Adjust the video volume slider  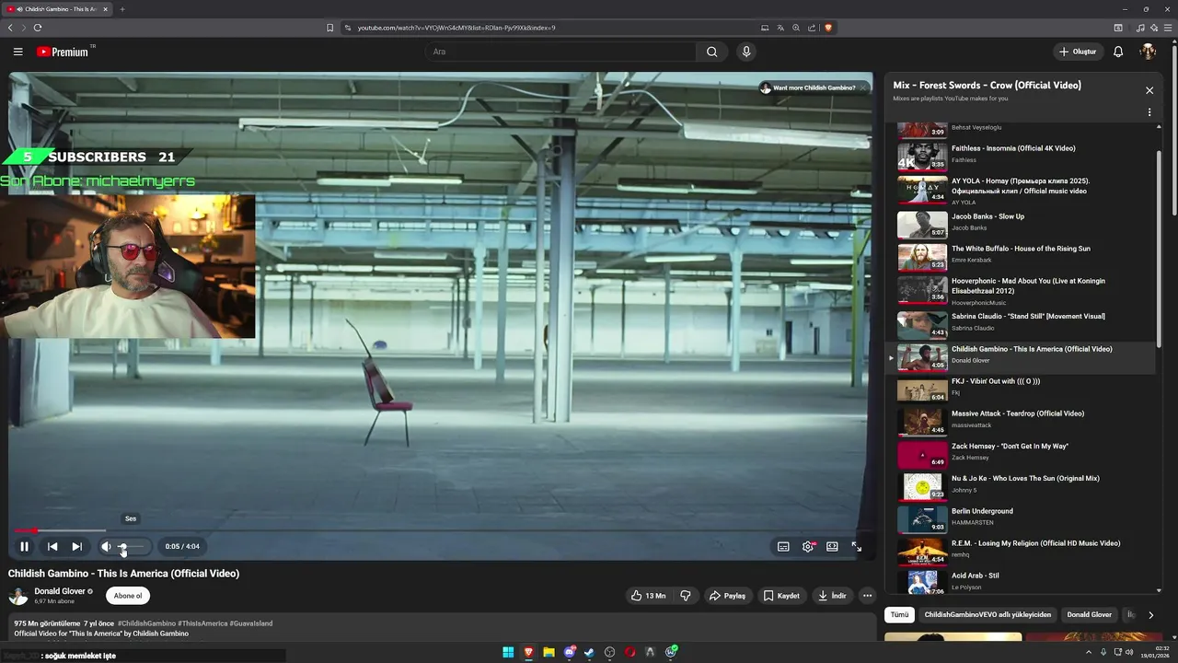[131, 546]
